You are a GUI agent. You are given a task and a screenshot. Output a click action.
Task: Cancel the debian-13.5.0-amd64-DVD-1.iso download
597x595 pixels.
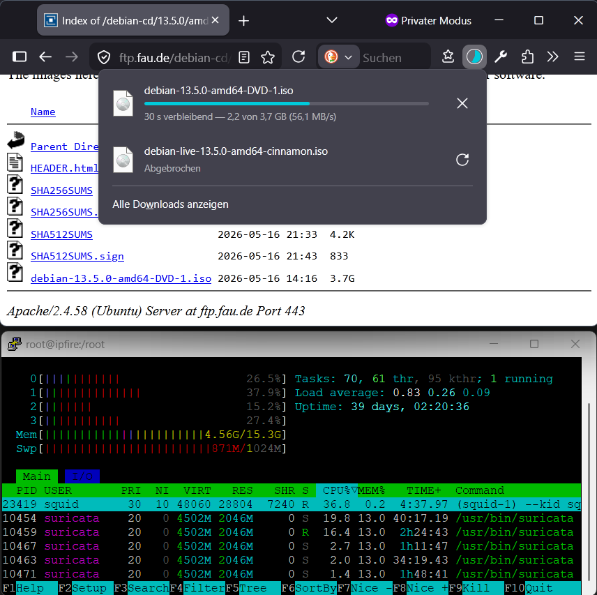click(462, 103)
